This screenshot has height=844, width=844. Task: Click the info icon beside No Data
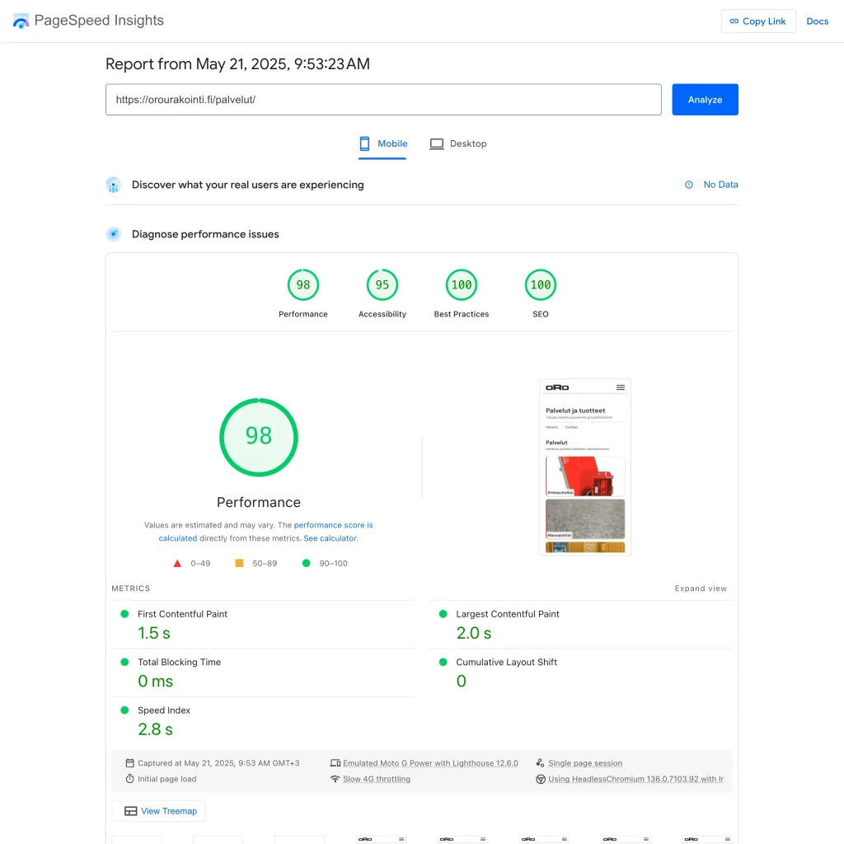click(x=688, y=185)
